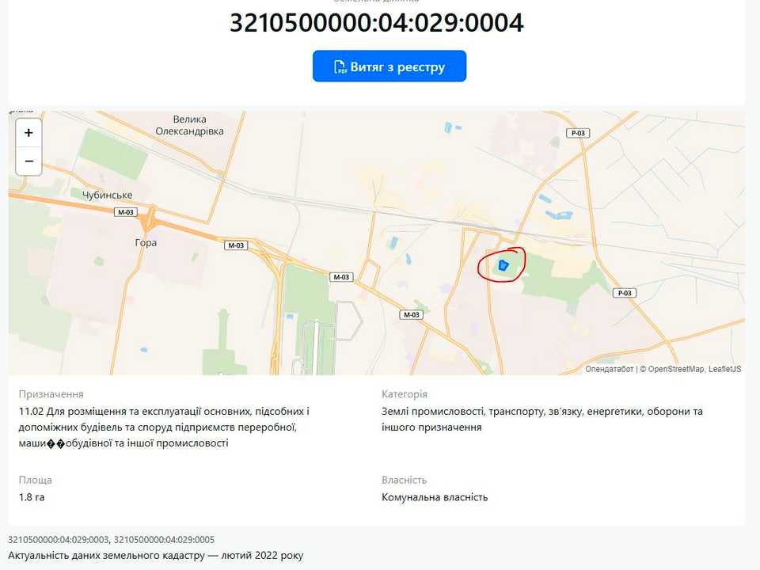Click the Комунальна власність ownership value
Viewport: 760px width, 570px height.
(435, 497)
